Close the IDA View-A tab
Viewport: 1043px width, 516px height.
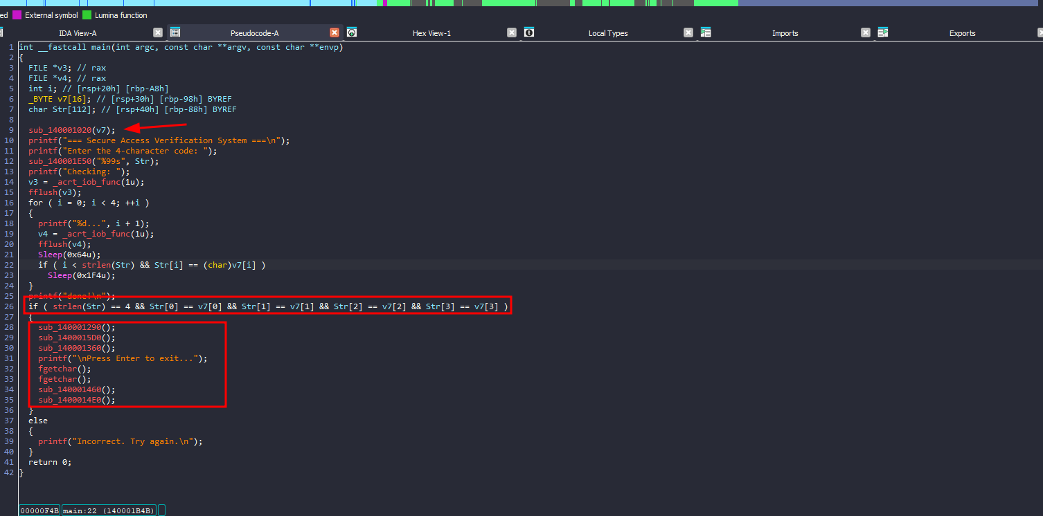[x=158, y=33]
